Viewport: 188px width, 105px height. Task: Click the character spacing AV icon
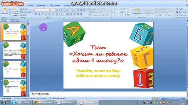pos(53,14)
